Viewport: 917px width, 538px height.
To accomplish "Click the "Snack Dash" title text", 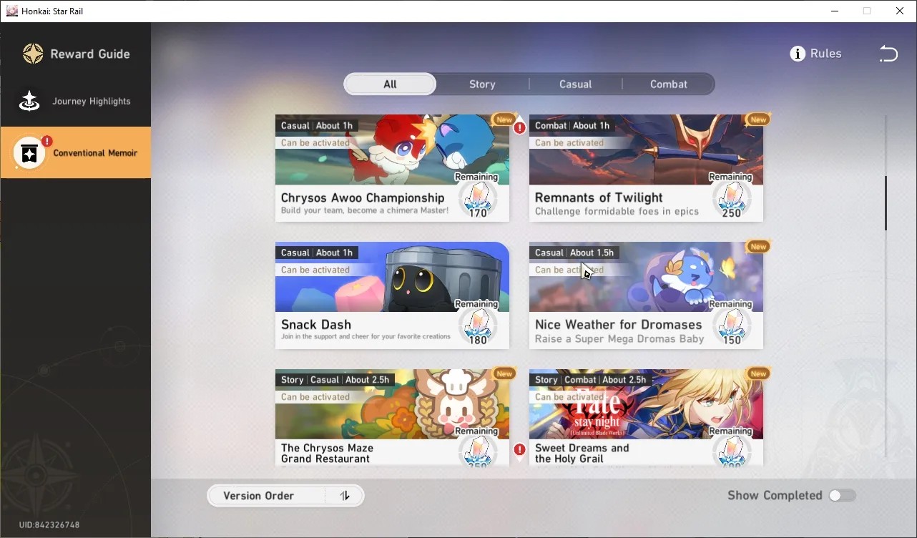I will coord(316,325).
